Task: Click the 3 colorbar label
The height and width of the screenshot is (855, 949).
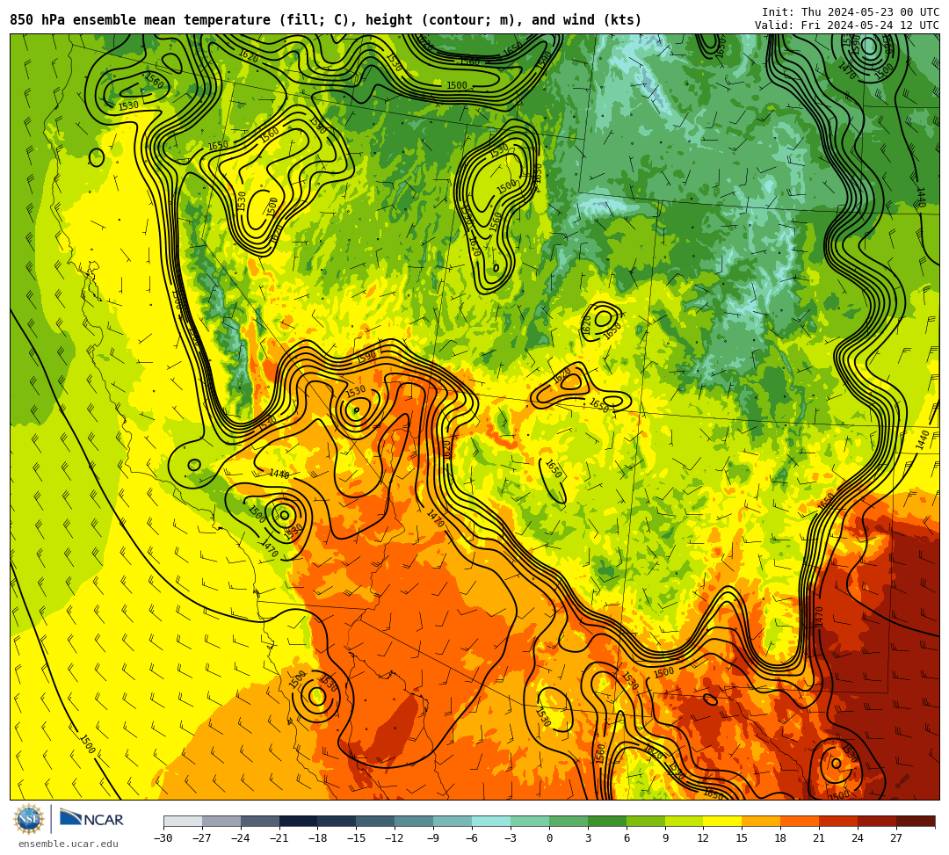Action: 588,838
